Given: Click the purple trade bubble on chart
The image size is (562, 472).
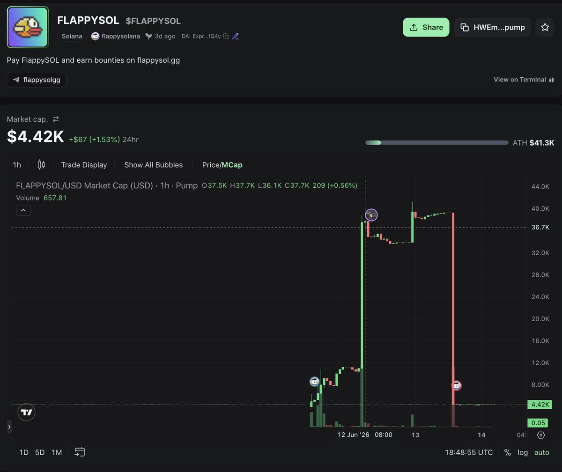Looking at the screenshot, I should 371,215.
